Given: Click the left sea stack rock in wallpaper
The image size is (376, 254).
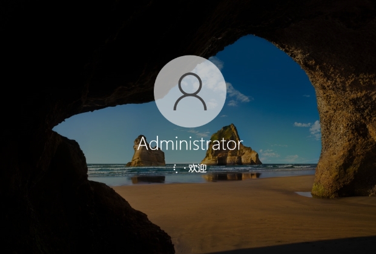Looking at the screenshot, I should point(146,153).
